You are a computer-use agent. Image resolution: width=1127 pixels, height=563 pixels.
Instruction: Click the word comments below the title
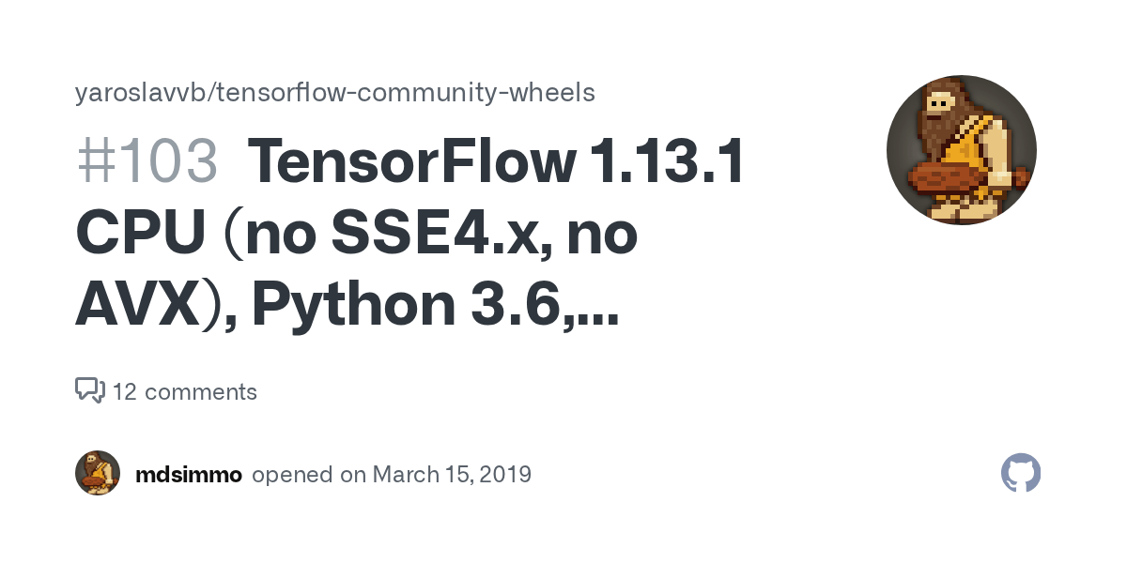pyautogui.click(x=201, y=392)
